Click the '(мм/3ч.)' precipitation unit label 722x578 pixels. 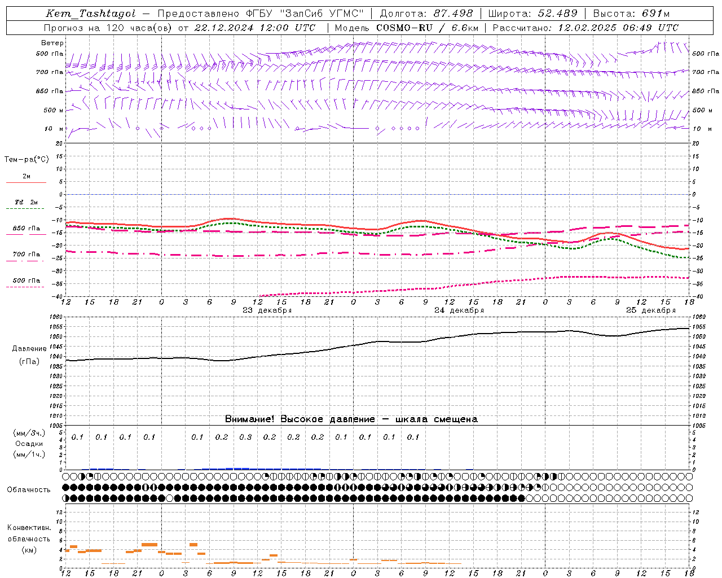[x=29, y=433]
